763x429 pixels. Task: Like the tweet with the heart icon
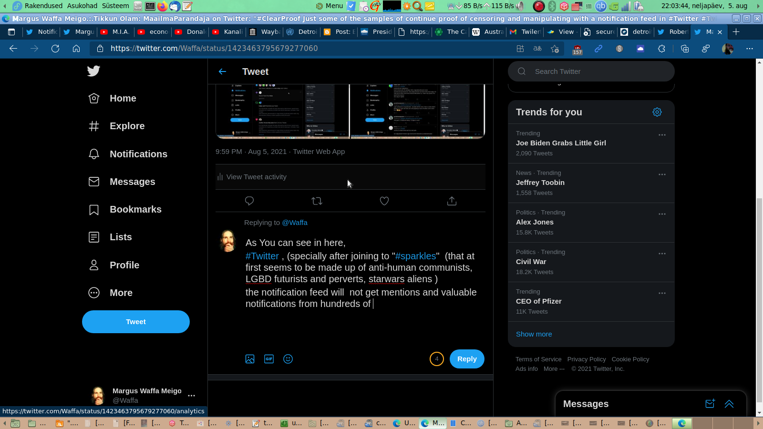pyautogui.click(x=384, y=201)
